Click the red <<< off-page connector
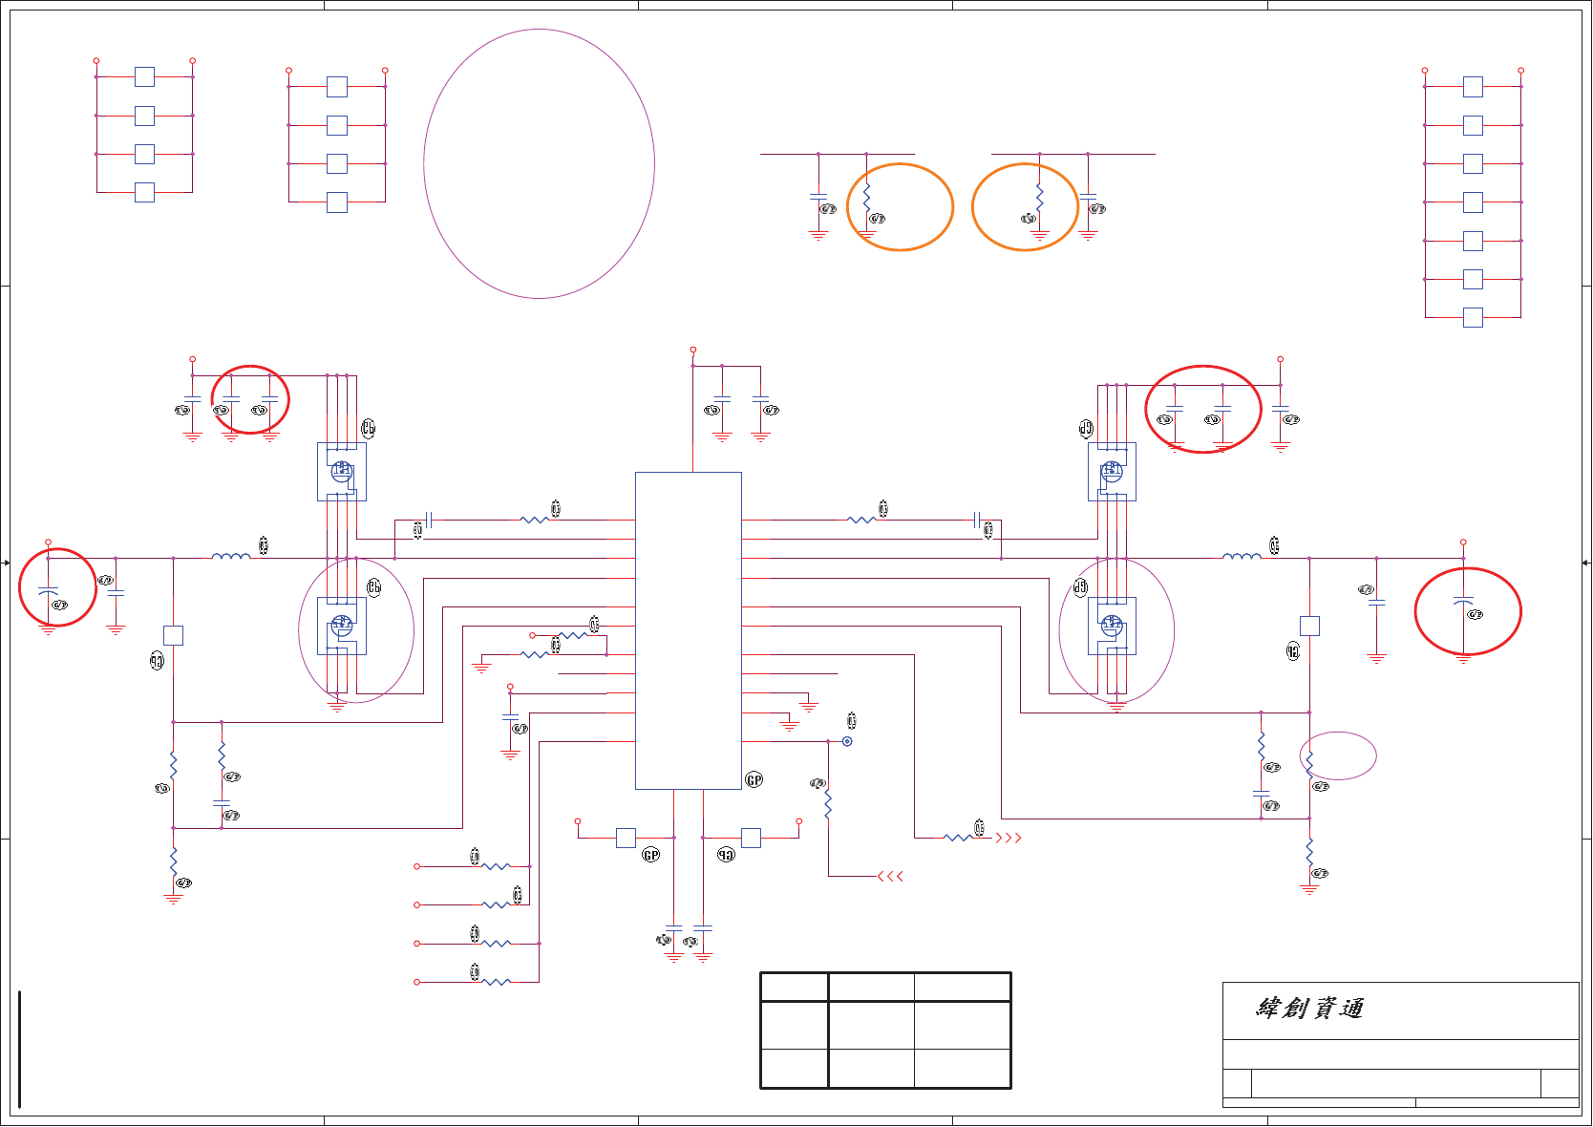The width and height of the screenshot is (1593, 1127). 890,876
